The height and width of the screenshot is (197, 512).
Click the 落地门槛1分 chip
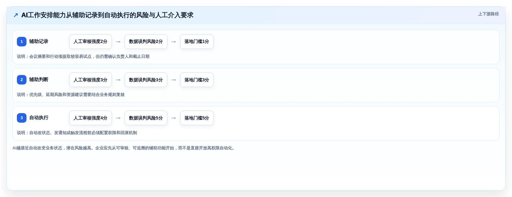coord(197,42)
